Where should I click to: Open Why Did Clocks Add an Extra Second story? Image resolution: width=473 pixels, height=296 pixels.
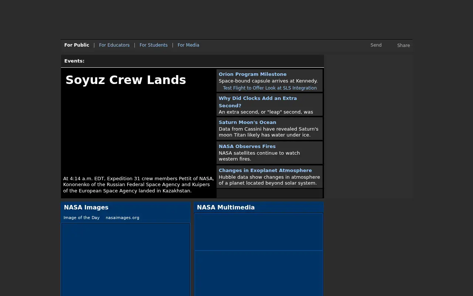pos(258,102)
